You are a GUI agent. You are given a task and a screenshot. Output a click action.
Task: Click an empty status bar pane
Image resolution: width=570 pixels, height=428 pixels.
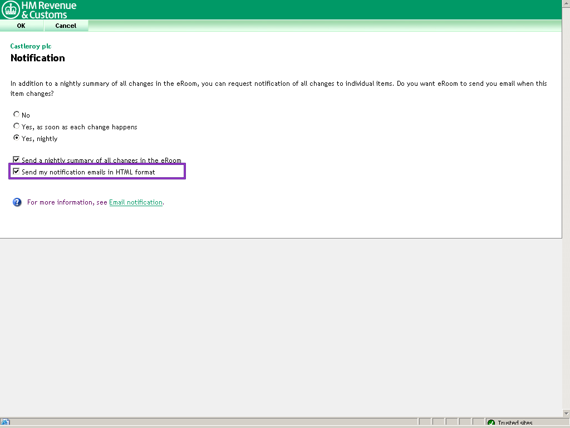[440, 423]
